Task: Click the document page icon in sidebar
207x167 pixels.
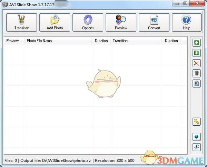Action: coord(196,83)
